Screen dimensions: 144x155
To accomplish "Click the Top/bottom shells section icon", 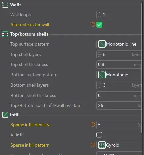I will [5, 34].
